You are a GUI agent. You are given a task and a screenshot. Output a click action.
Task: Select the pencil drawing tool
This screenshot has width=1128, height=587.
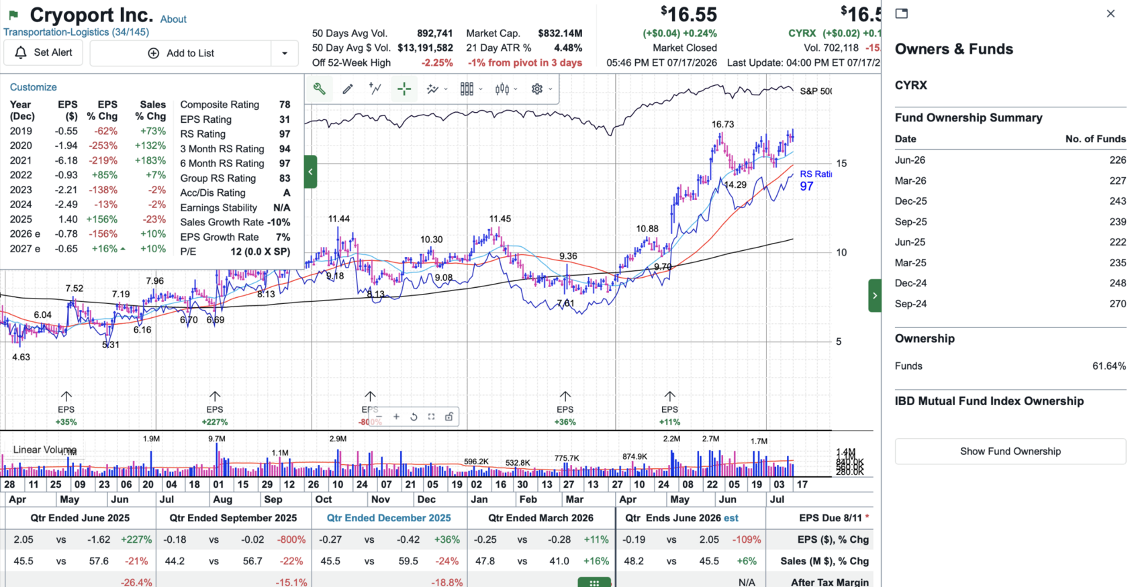pyautogui.click(x=348, y=89)
